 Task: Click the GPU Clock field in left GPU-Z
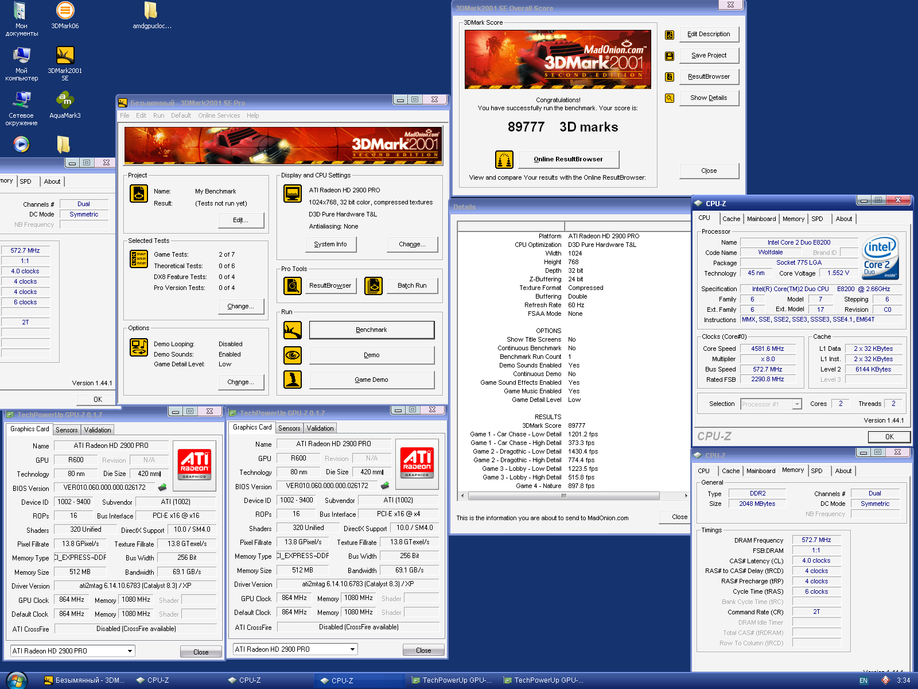[x=72, y=600]
